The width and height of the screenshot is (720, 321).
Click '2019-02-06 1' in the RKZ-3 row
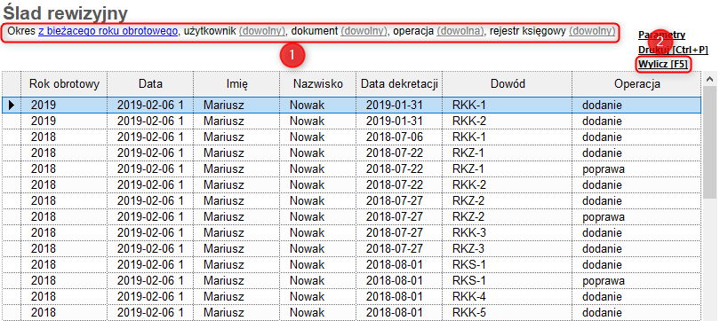tap(150, 248)
